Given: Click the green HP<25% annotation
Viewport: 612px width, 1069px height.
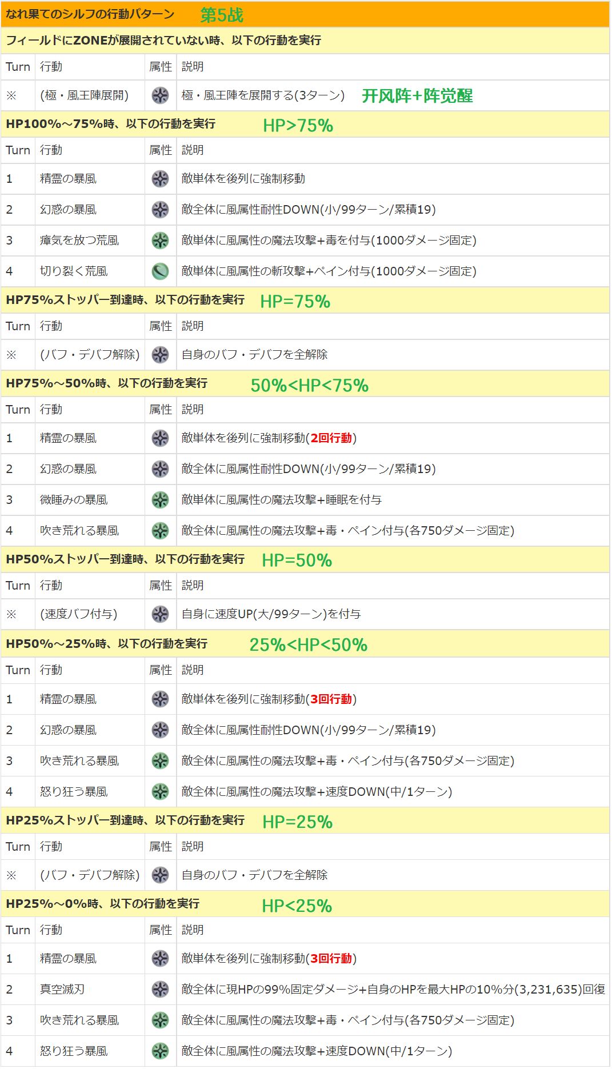Looking at the screenshot, I should click(297, 906).
